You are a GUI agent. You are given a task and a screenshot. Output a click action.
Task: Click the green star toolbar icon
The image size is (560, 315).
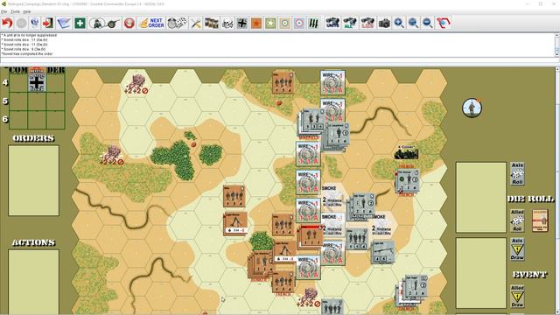click(x=270, y=24)
